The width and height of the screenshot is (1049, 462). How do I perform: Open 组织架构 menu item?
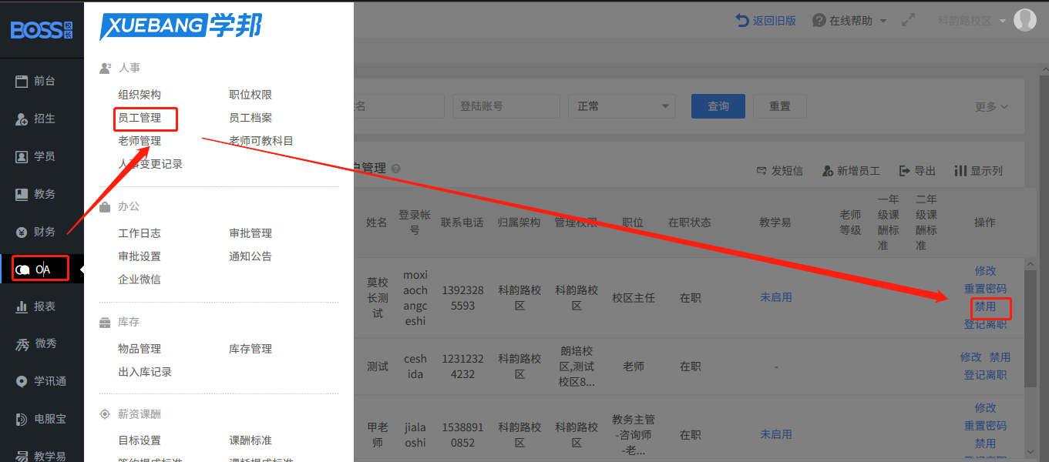tap(140, 95)
